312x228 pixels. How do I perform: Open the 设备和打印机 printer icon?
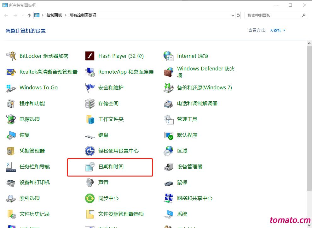(11, 183)
